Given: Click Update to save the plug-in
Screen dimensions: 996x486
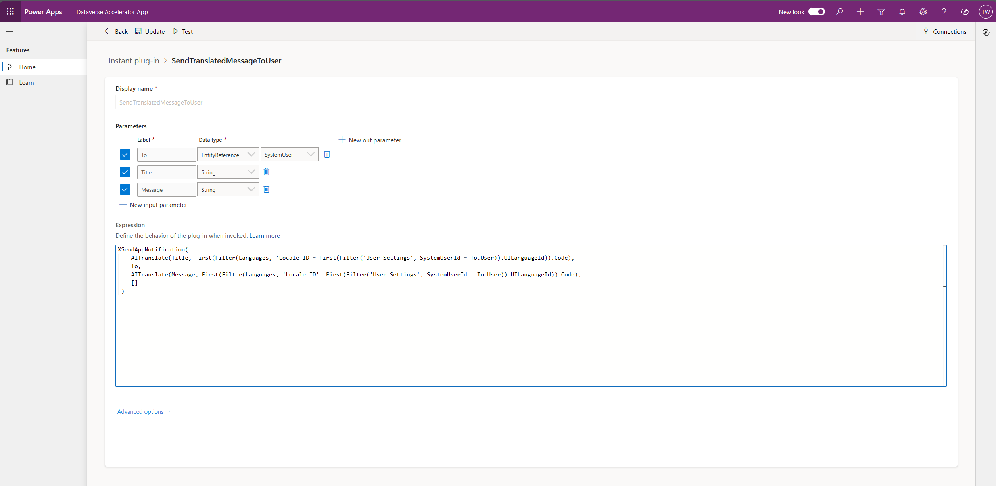Looking at the screenshot, I should (150, 31).
